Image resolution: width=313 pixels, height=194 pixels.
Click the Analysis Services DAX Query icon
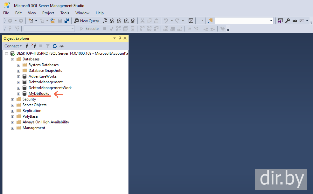pos(133,21)
